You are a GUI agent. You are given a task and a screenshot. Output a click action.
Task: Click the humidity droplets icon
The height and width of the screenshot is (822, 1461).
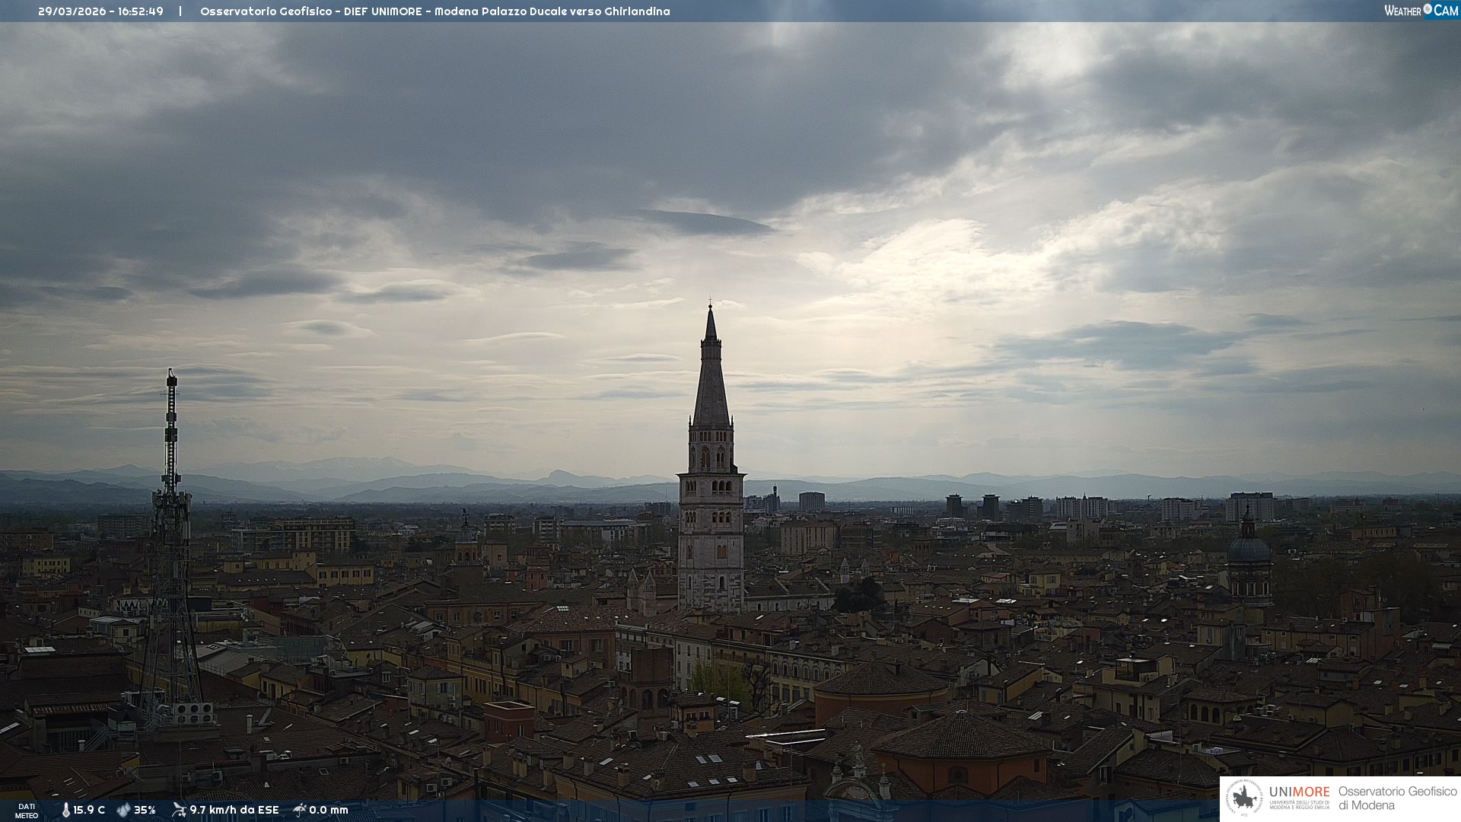tap(123, 810)
